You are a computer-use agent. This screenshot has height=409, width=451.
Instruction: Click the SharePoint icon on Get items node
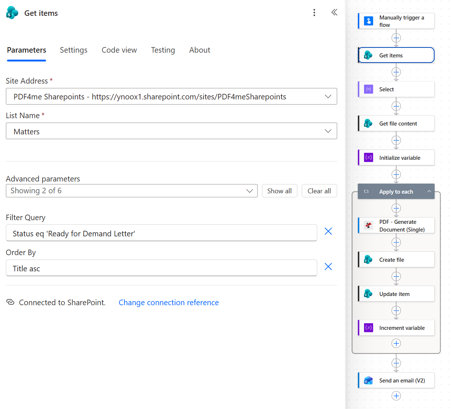pyautogui.click(x=368, y=55)
